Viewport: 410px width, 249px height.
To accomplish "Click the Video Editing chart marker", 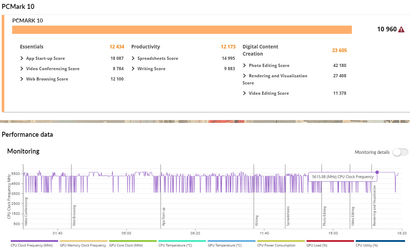I will click(353, 216).
